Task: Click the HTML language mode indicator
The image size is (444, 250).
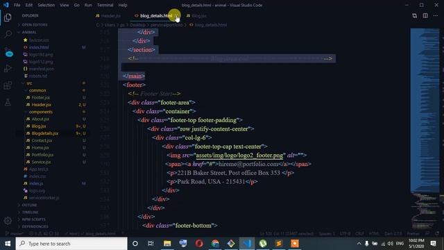Action: click(x=374, y=233)
